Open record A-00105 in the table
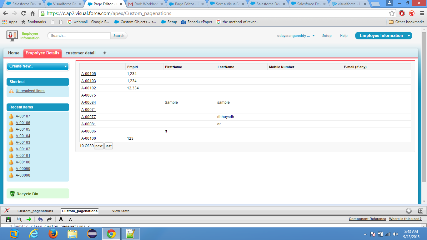The width and height of the screenshot is (427, 240). click(88, 74)
